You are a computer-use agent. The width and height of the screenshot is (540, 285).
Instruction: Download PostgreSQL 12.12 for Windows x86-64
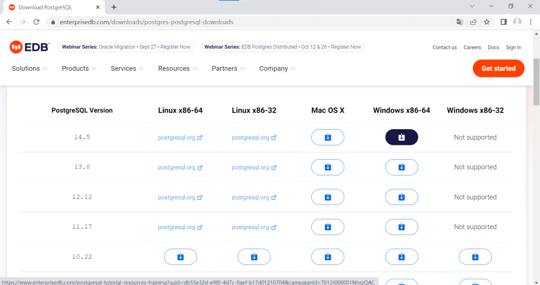[401, 197]
